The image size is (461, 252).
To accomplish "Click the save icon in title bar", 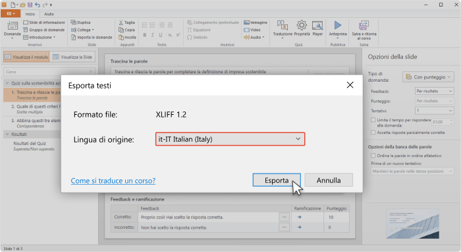I will tap(30, 5).
